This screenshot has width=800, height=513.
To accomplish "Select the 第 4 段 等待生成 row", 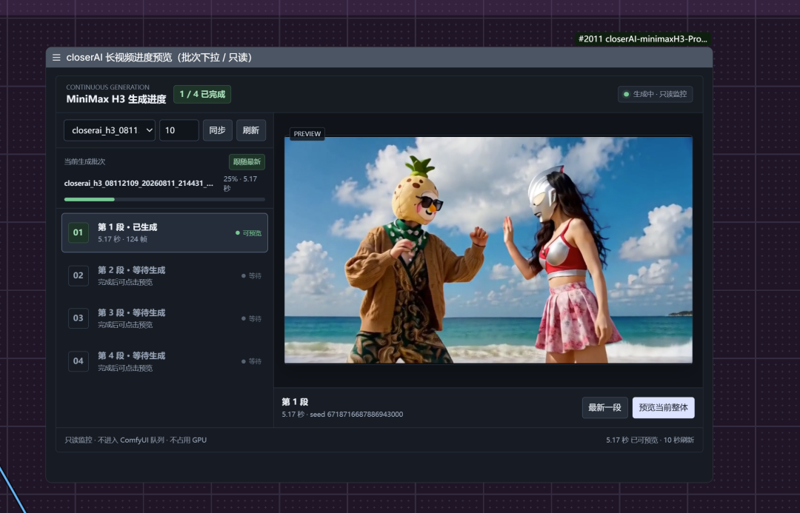I will 164,361.
